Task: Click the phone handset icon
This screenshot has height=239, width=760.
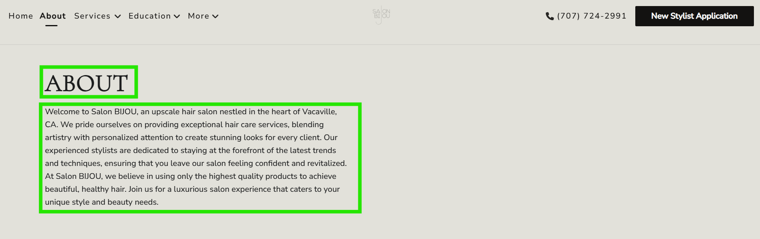Action: 549,16
